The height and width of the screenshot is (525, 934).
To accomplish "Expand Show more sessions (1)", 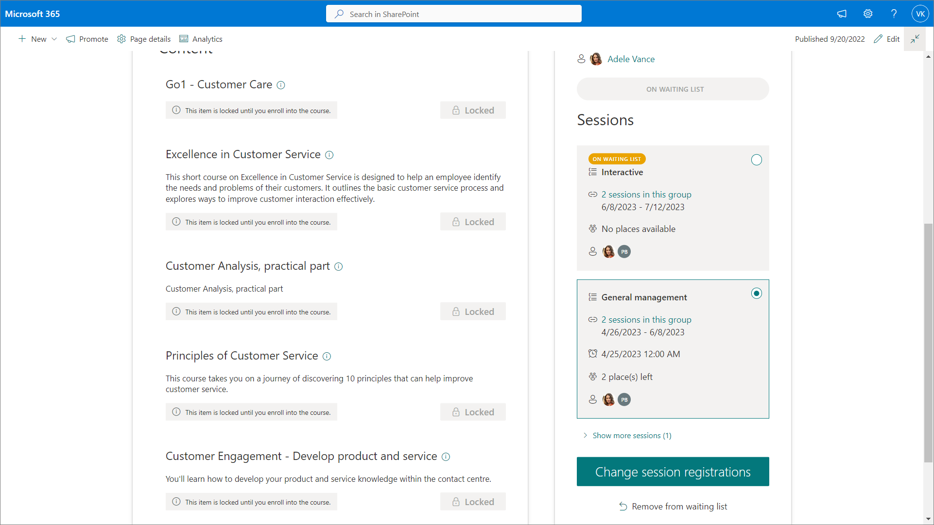I will pos(631,436).
